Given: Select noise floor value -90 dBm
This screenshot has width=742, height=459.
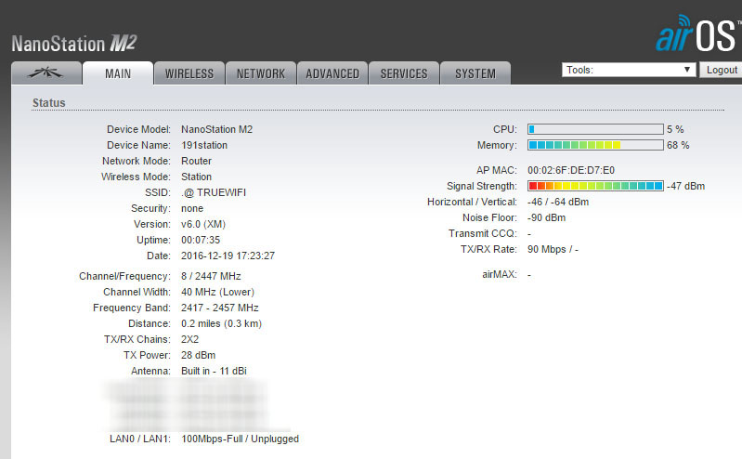Looking at the screenshot, I should pos(547,217).
